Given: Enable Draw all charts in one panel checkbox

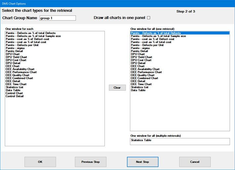Looking at the screenshot, I should coord(148,18).
